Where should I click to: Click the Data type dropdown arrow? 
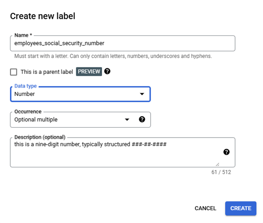(x=142, y=94)
